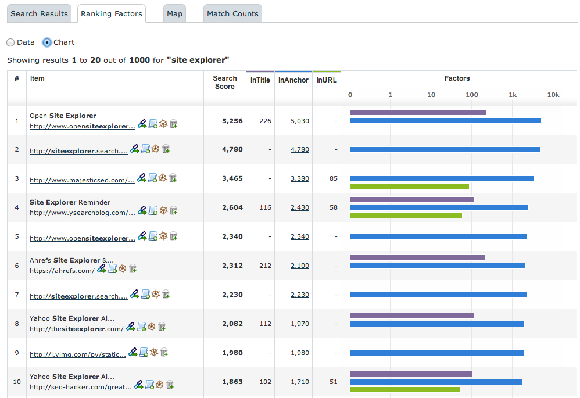The width and height of the screenshot is (580, 398).
Task: Open the Map tab
Action: pyautogui.click(x=174, y=14)
